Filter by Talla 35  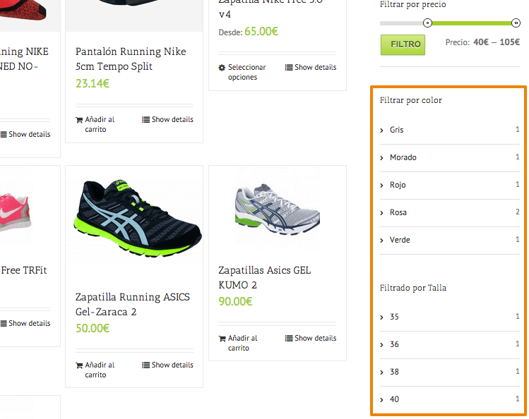coord(394,317)
